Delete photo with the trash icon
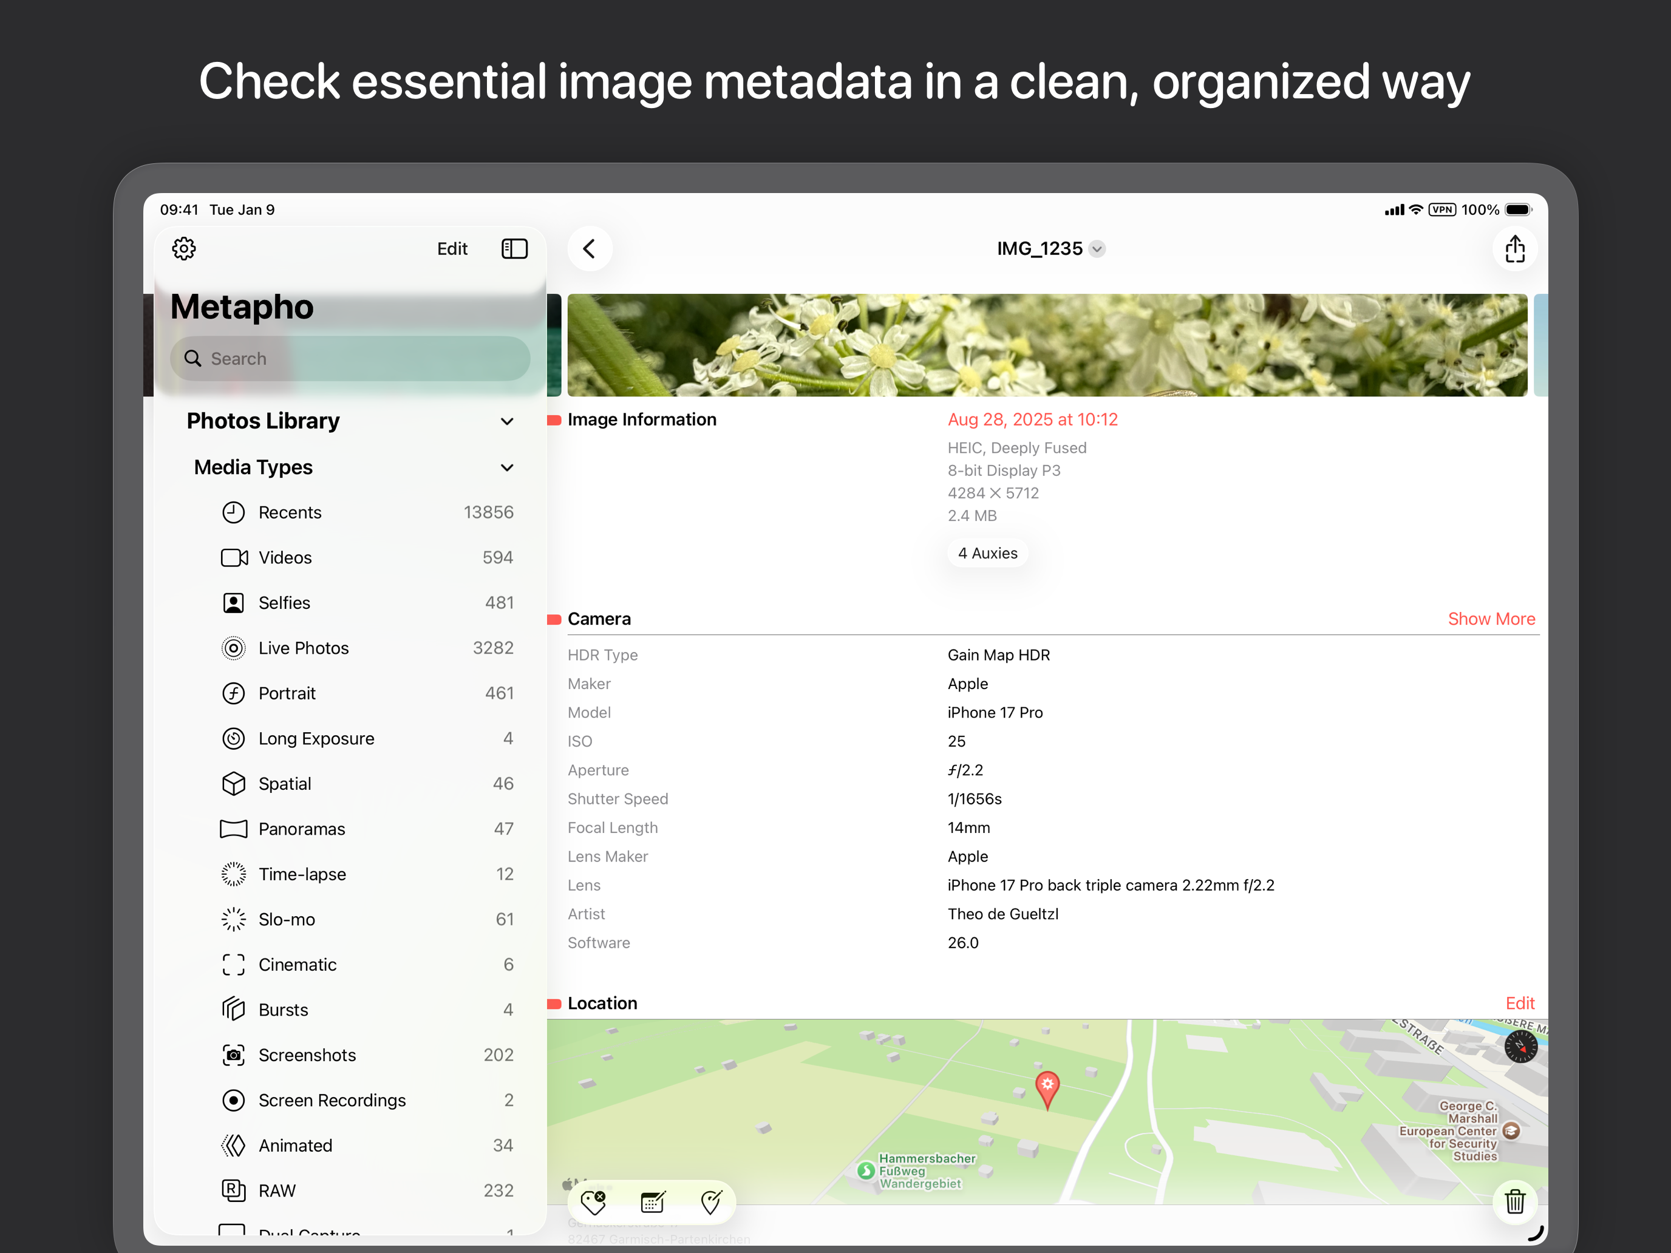This screenshot has height=1253, width=1671. 1514,1201
